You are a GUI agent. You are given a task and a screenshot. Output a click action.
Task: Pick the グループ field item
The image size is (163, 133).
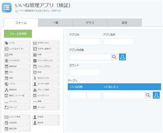coord(17,107)
